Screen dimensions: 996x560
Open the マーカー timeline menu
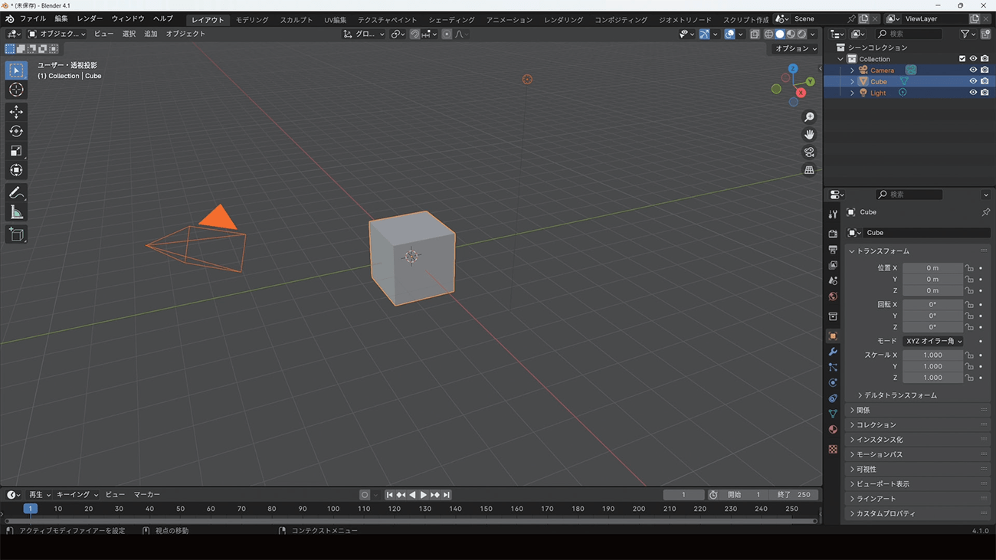[x=147, y=495]
